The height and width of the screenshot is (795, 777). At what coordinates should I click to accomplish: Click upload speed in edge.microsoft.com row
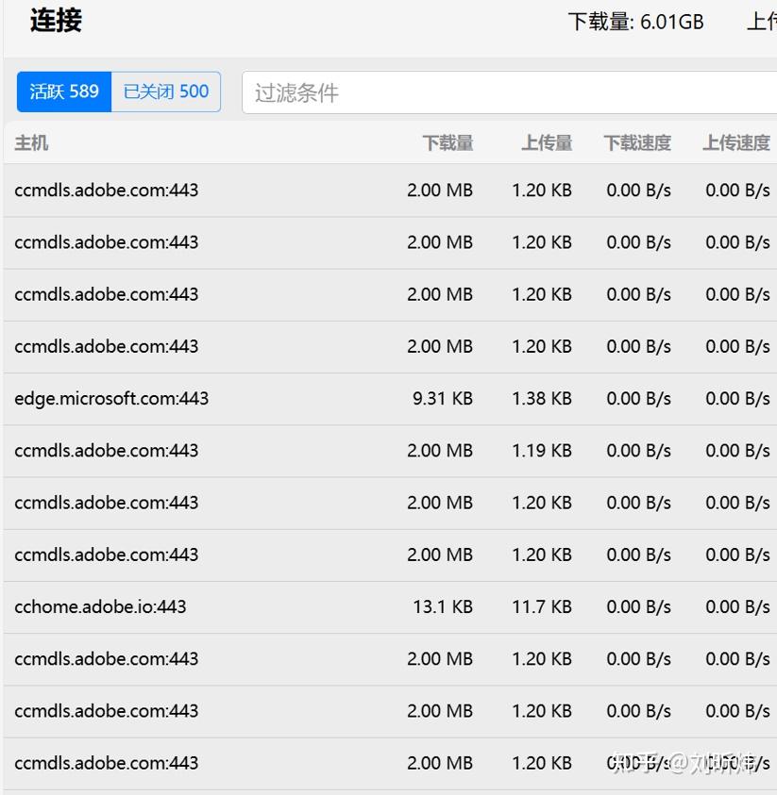click(737, 399)
